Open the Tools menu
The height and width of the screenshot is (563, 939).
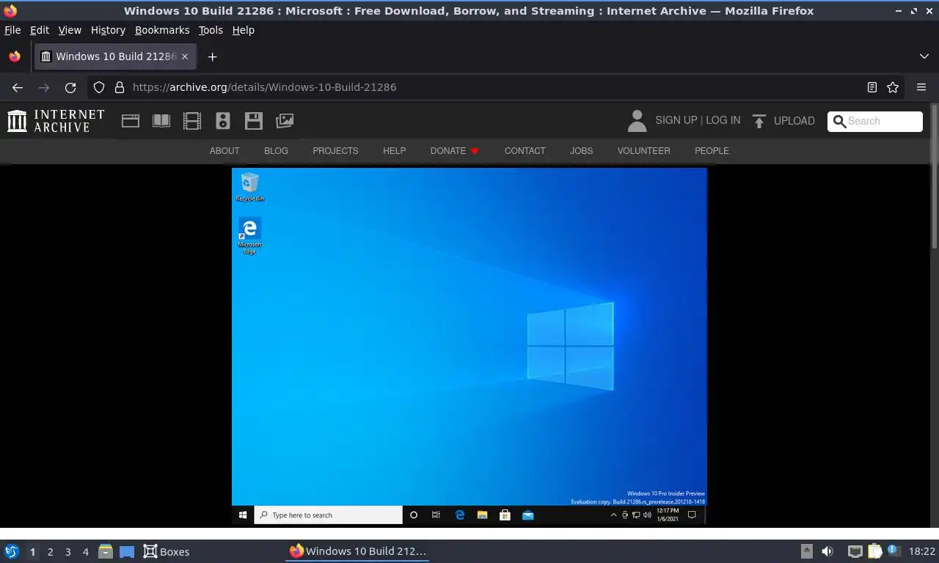(211, 30)
